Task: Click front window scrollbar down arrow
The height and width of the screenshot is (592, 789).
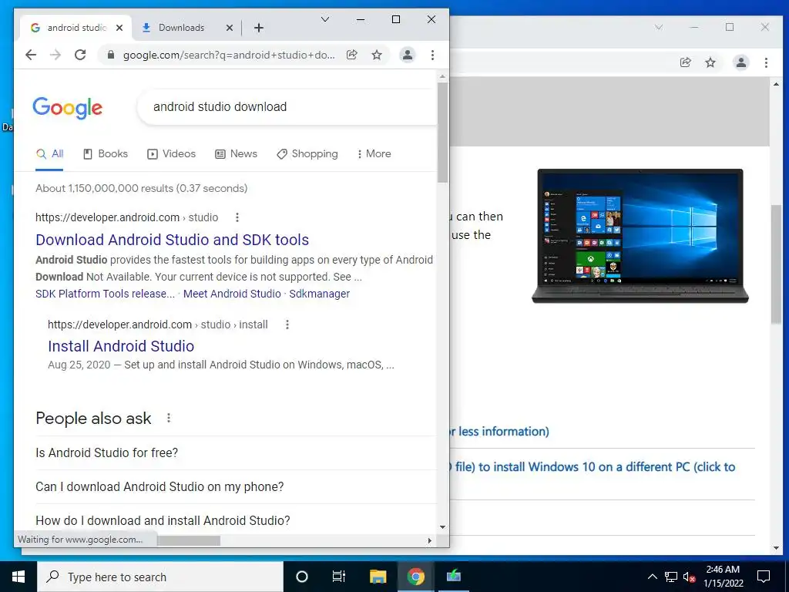Action: (442, 527)
